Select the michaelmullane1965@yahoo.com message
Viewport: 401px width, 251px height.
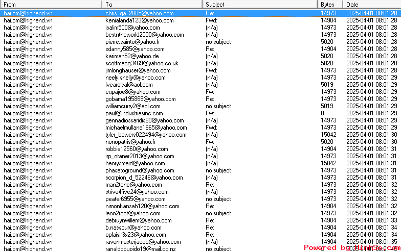coord(201,128)
